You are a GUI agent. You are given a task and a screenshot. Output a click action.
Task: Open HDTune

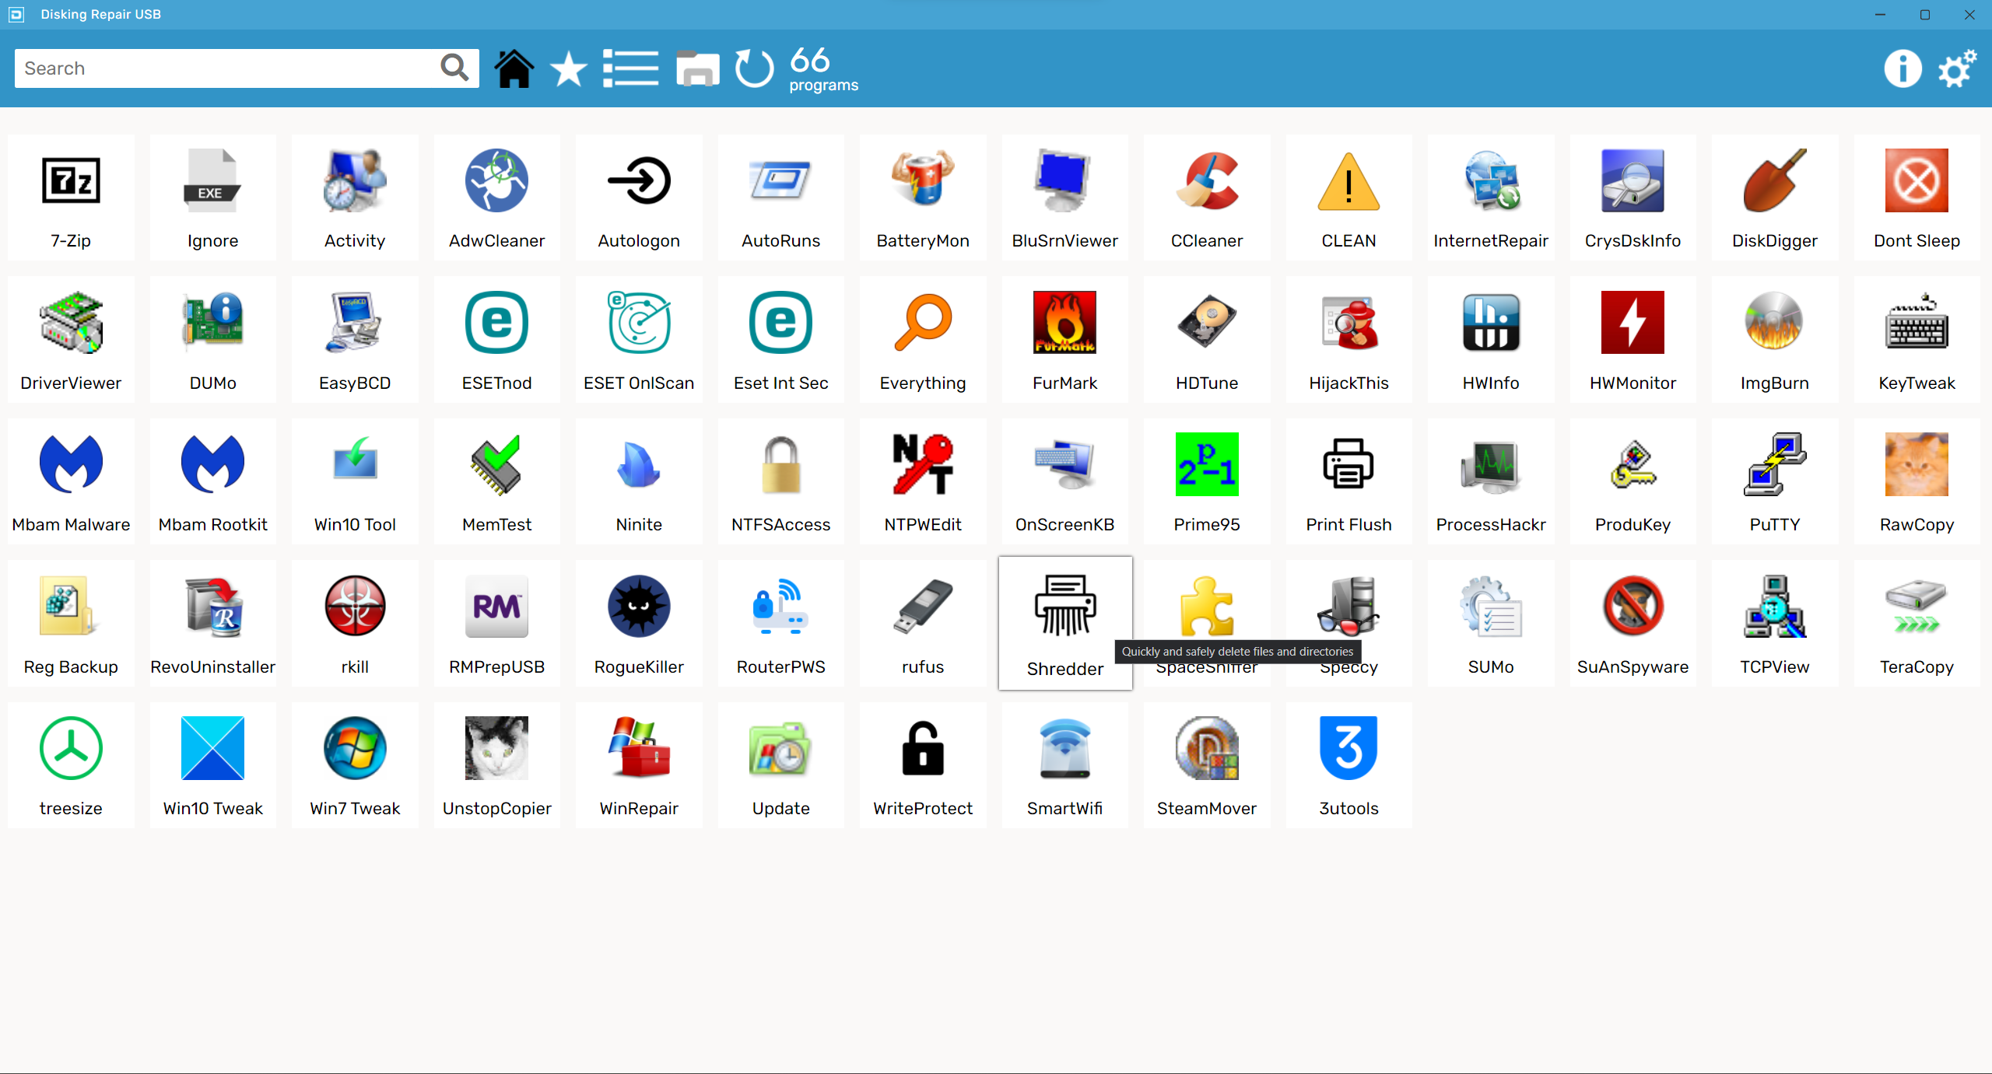pos(1207,340)
